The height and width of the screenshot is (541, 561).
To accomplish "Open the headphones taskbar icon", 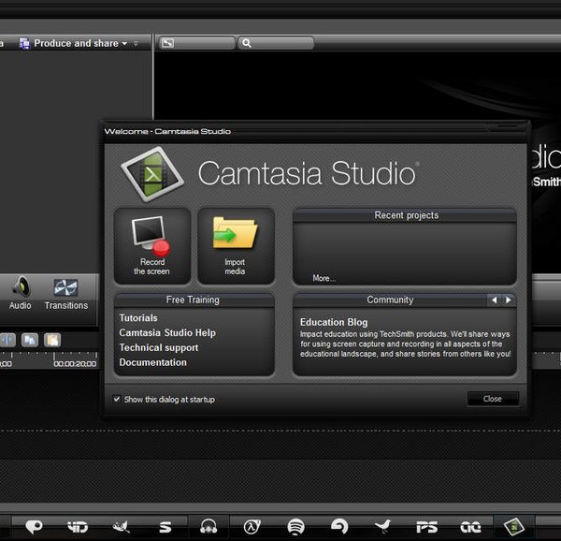I will (x=209, y=527).
